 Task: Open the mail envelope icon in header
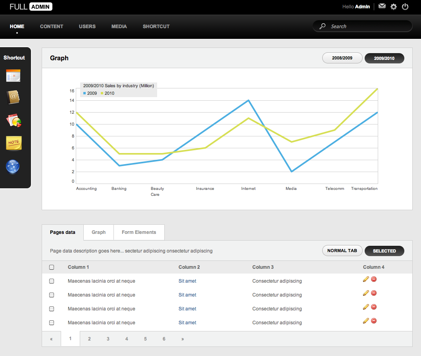(382, 6)
